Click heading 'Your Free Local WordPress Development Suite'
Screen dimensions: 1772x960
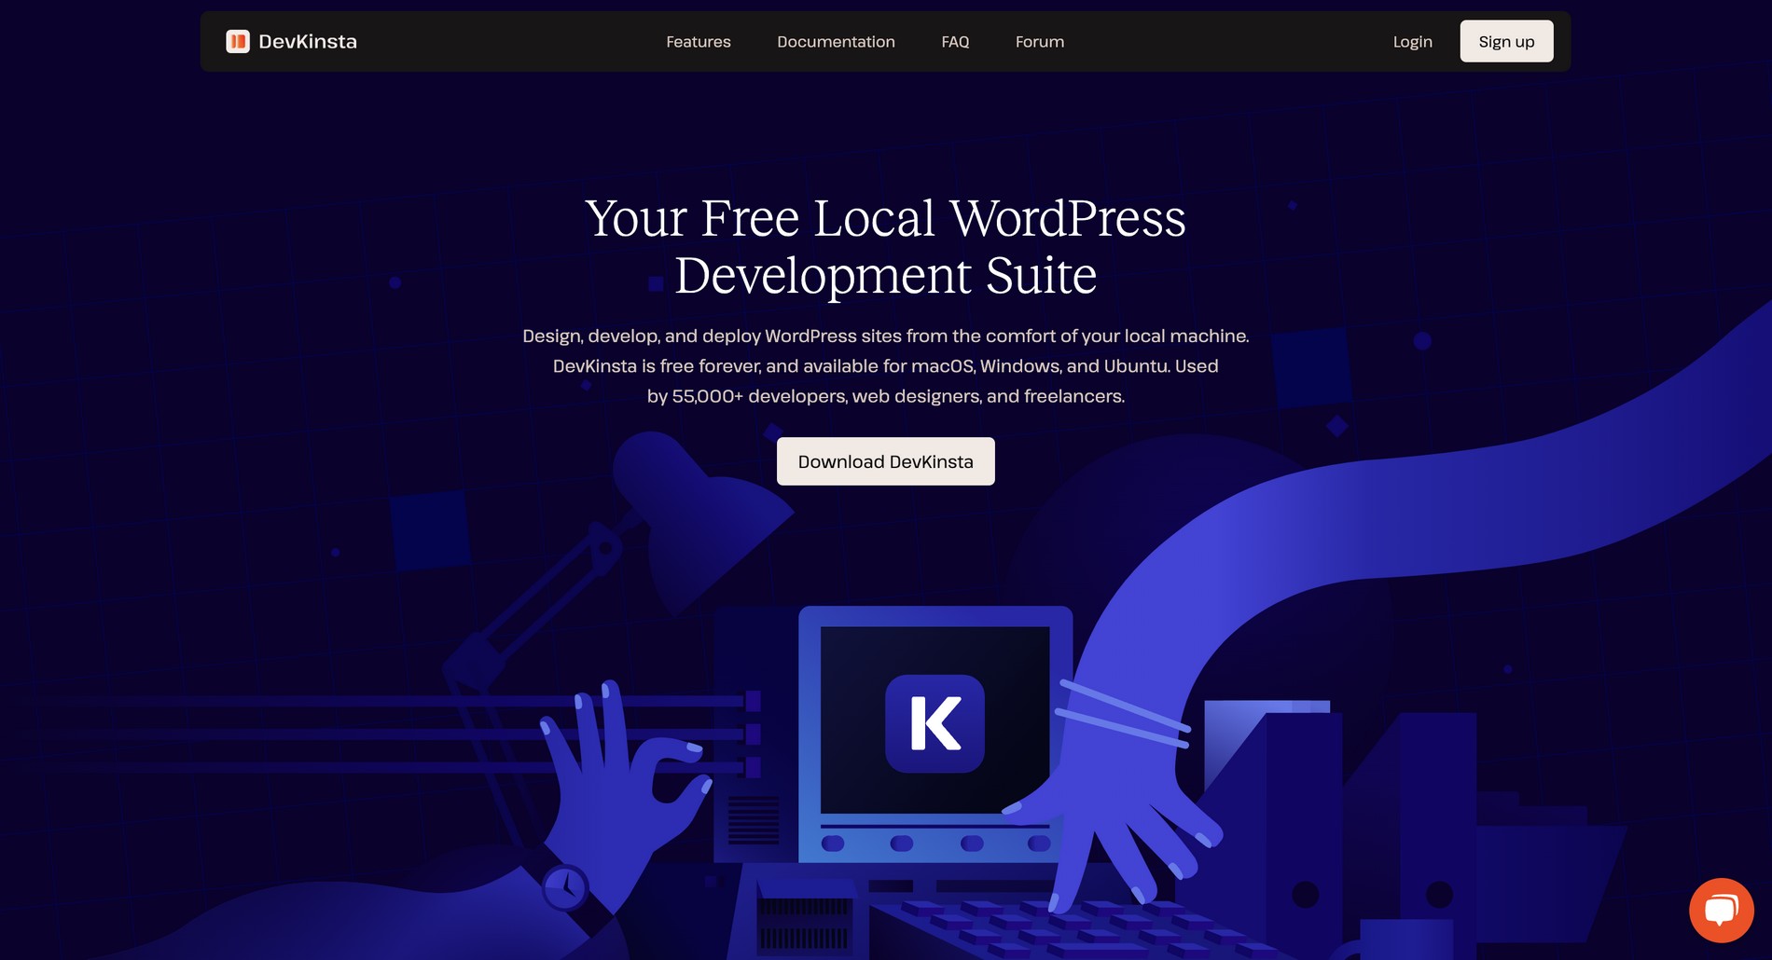886,246
